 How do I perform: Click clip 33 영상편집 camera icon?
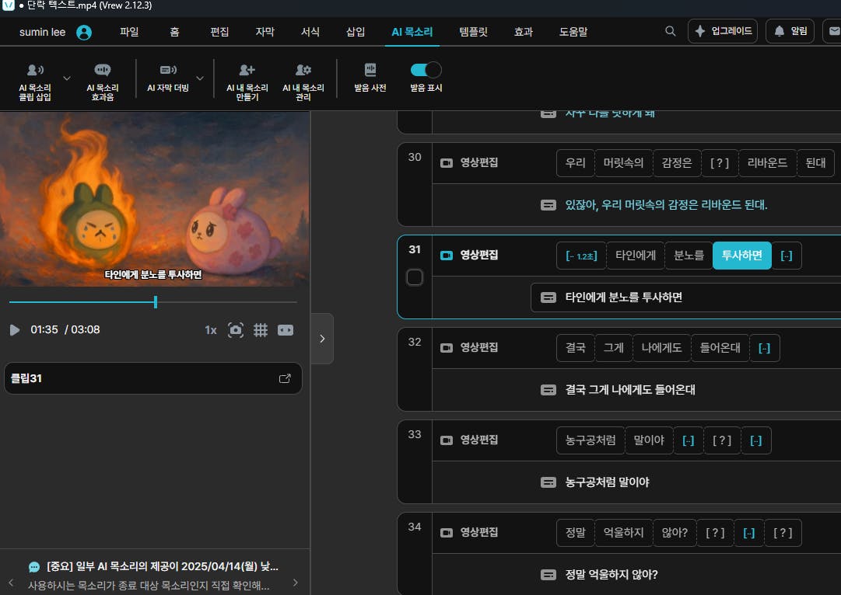pyautogui.click(x=447, y=440)
